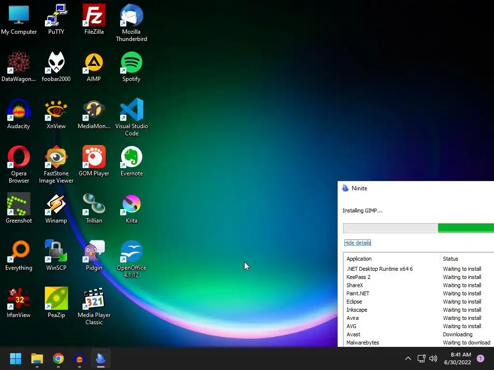Select the Media Player Classic shortcut

coord(94,306)
